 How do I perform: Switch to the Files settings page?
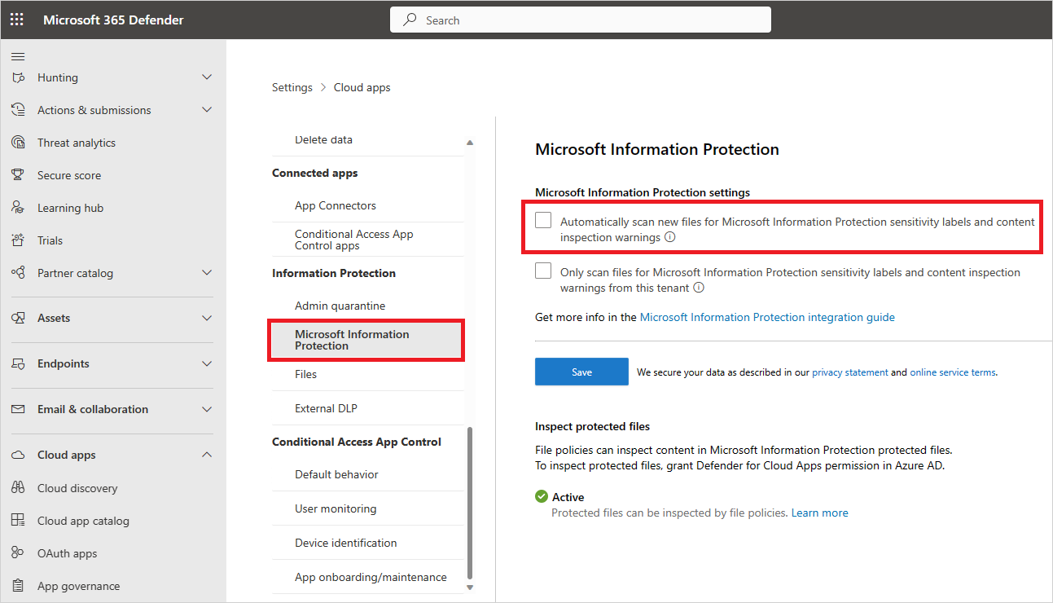(x=305, y=374)
